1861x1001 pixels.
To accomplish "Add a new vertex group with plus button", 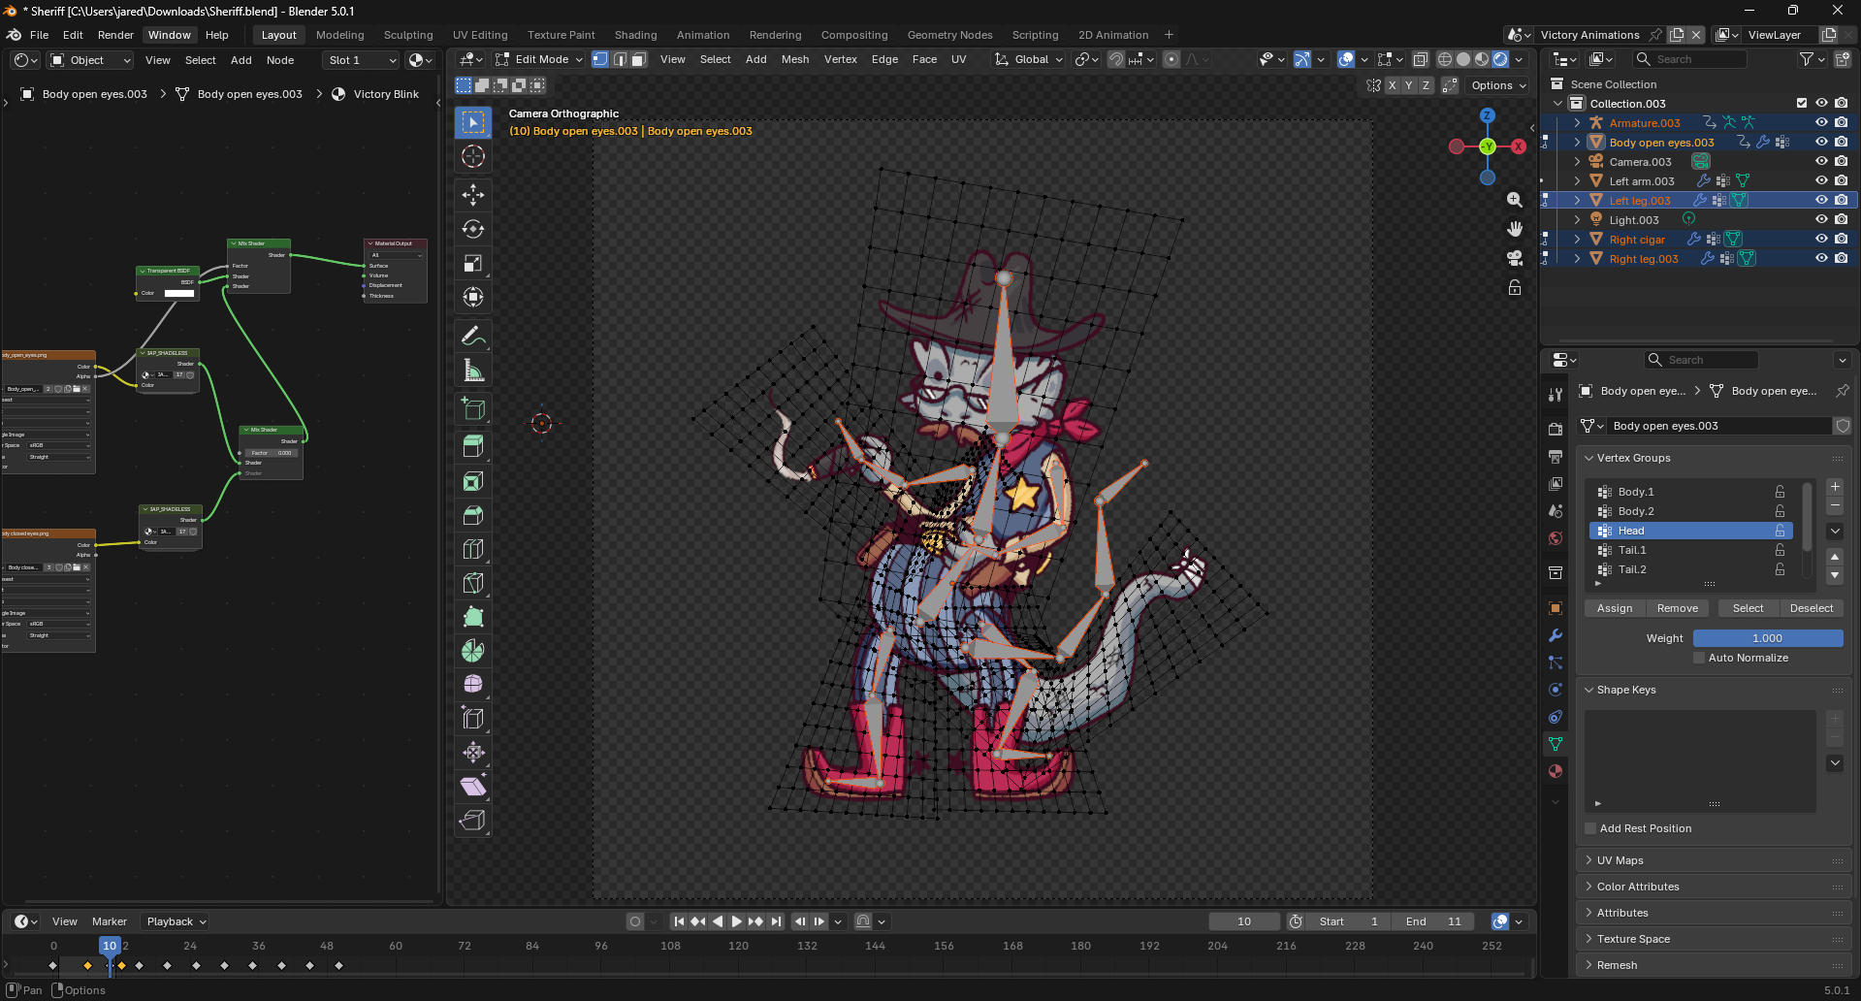I will click(1835, 487).
